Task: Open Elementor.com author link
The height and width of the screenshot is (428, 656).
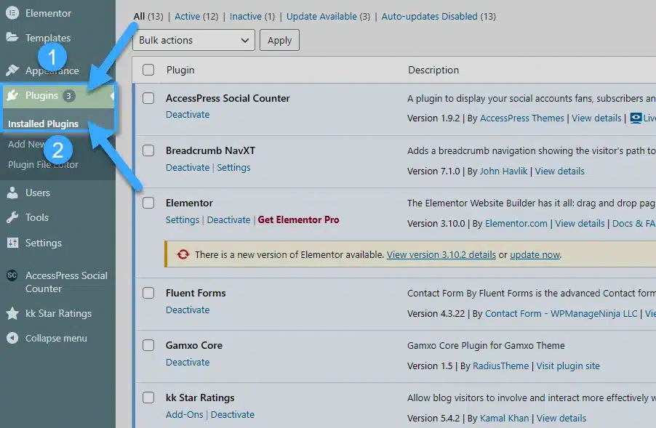Action: [516, 224]
